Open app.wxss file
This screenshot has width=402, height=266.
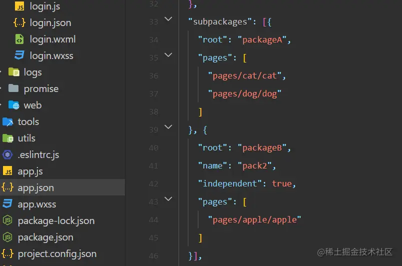pyautogui.click(x=37, y=204)
